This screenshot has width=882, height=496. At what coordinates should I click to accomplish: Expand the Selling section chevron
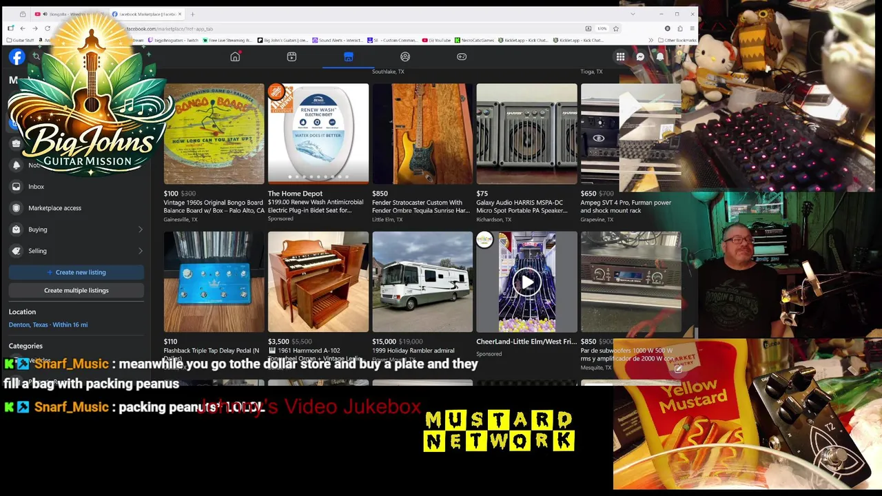(141, 251)
